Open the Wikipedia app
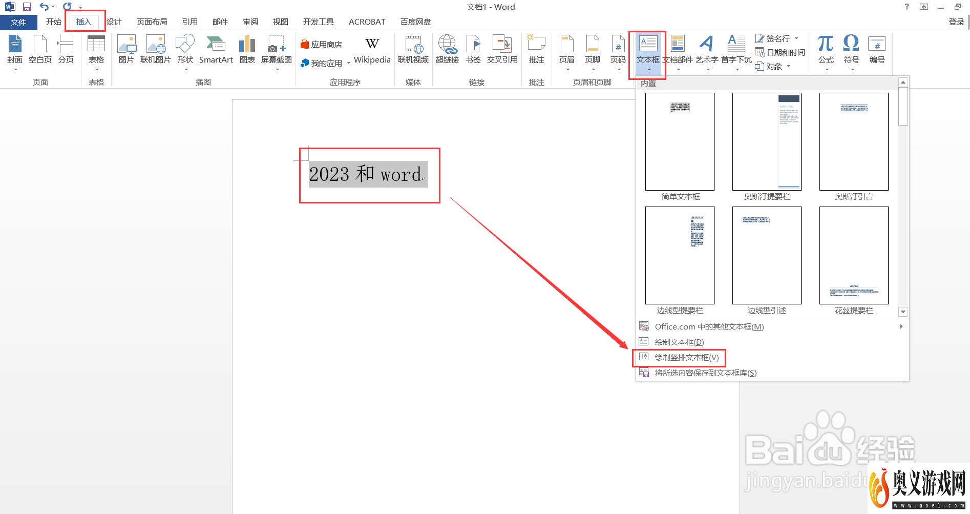The image size is (970, 514). point(372,50)
